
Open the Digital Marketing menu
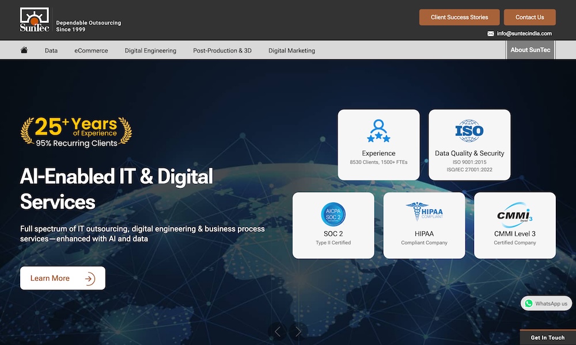pos(291,51)
